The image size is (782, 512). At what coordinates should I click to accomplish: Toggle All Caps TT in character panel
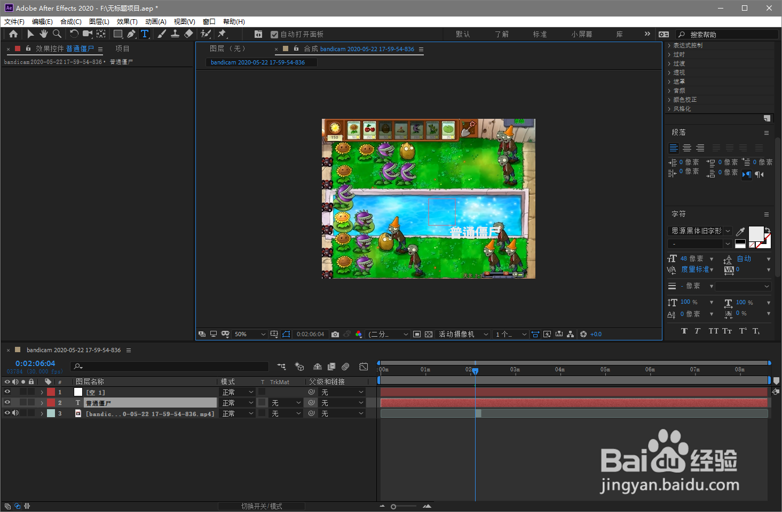(x=713, y=331)
